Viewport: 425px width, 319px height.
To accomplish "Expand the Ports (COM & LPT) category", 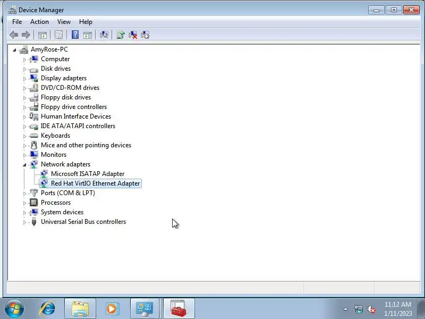I will point(24,194).
